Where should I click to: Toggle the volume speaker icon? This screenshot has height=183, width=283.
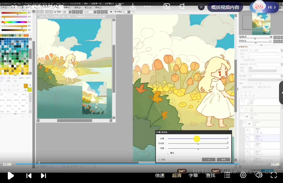(259, 175)
